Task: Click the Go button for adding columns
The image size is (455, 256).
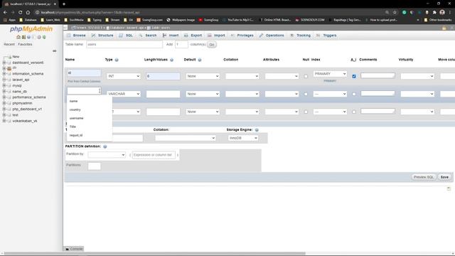Action: 212,45
